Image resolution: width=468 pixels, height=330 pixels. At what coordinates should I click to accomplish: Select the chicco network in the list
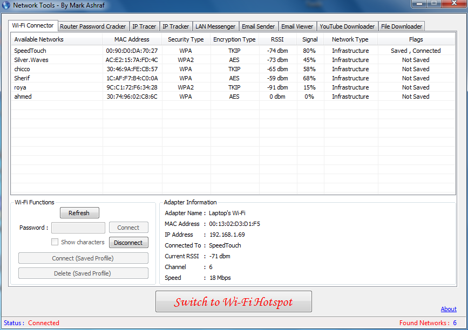[x=22, y=69]
